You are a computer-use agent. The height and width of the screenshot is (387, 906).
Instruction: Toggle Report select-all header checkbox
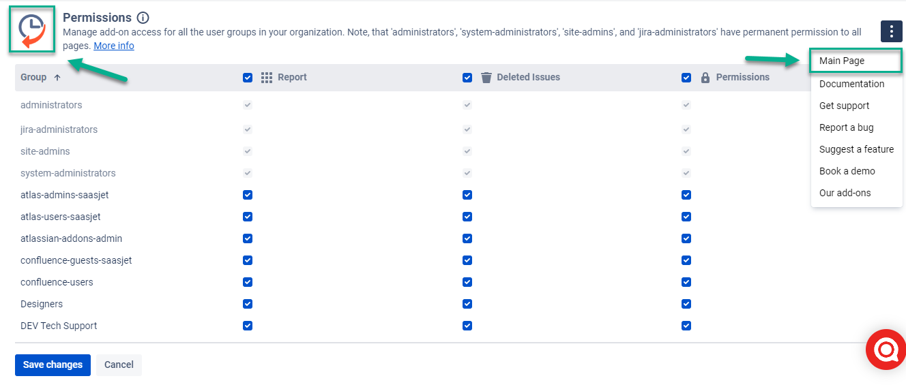(248, 78)
